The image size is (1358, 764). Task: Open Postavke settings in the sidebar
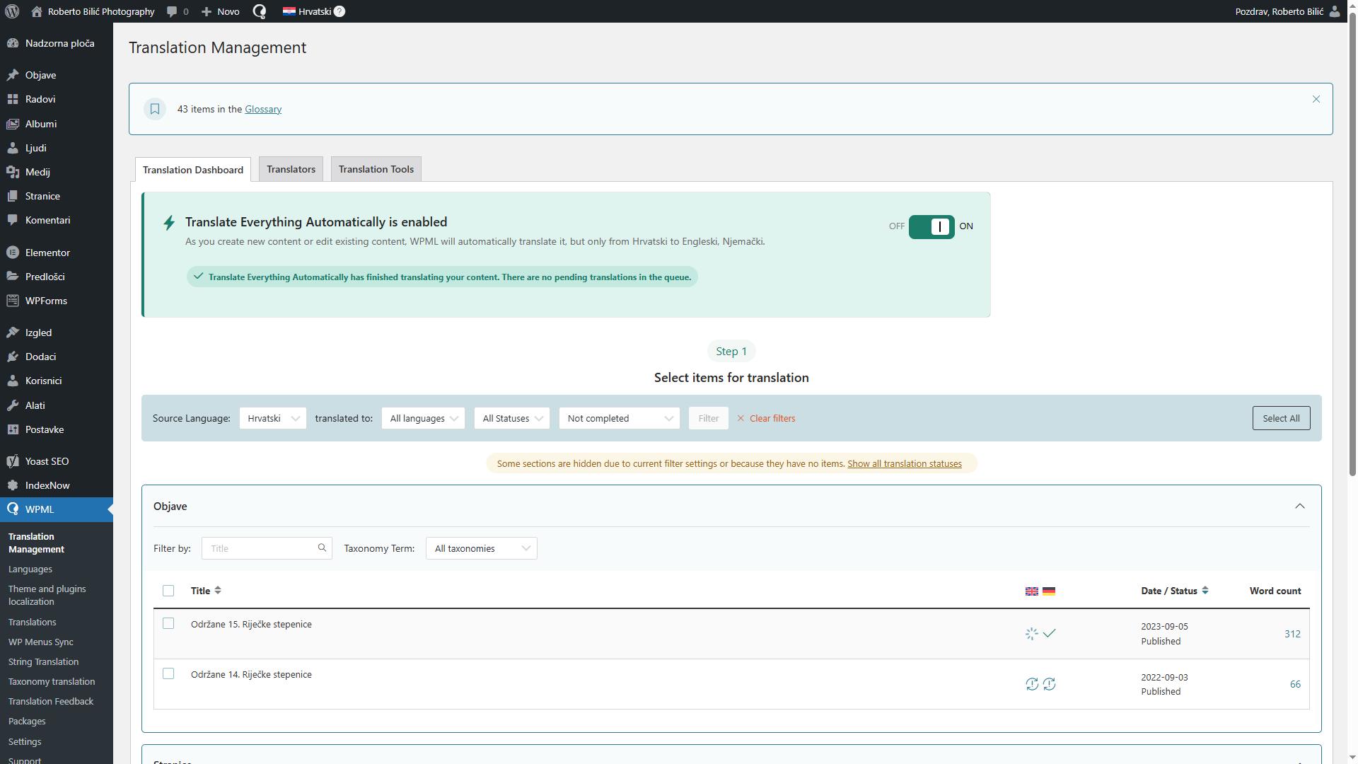point(57,429)
